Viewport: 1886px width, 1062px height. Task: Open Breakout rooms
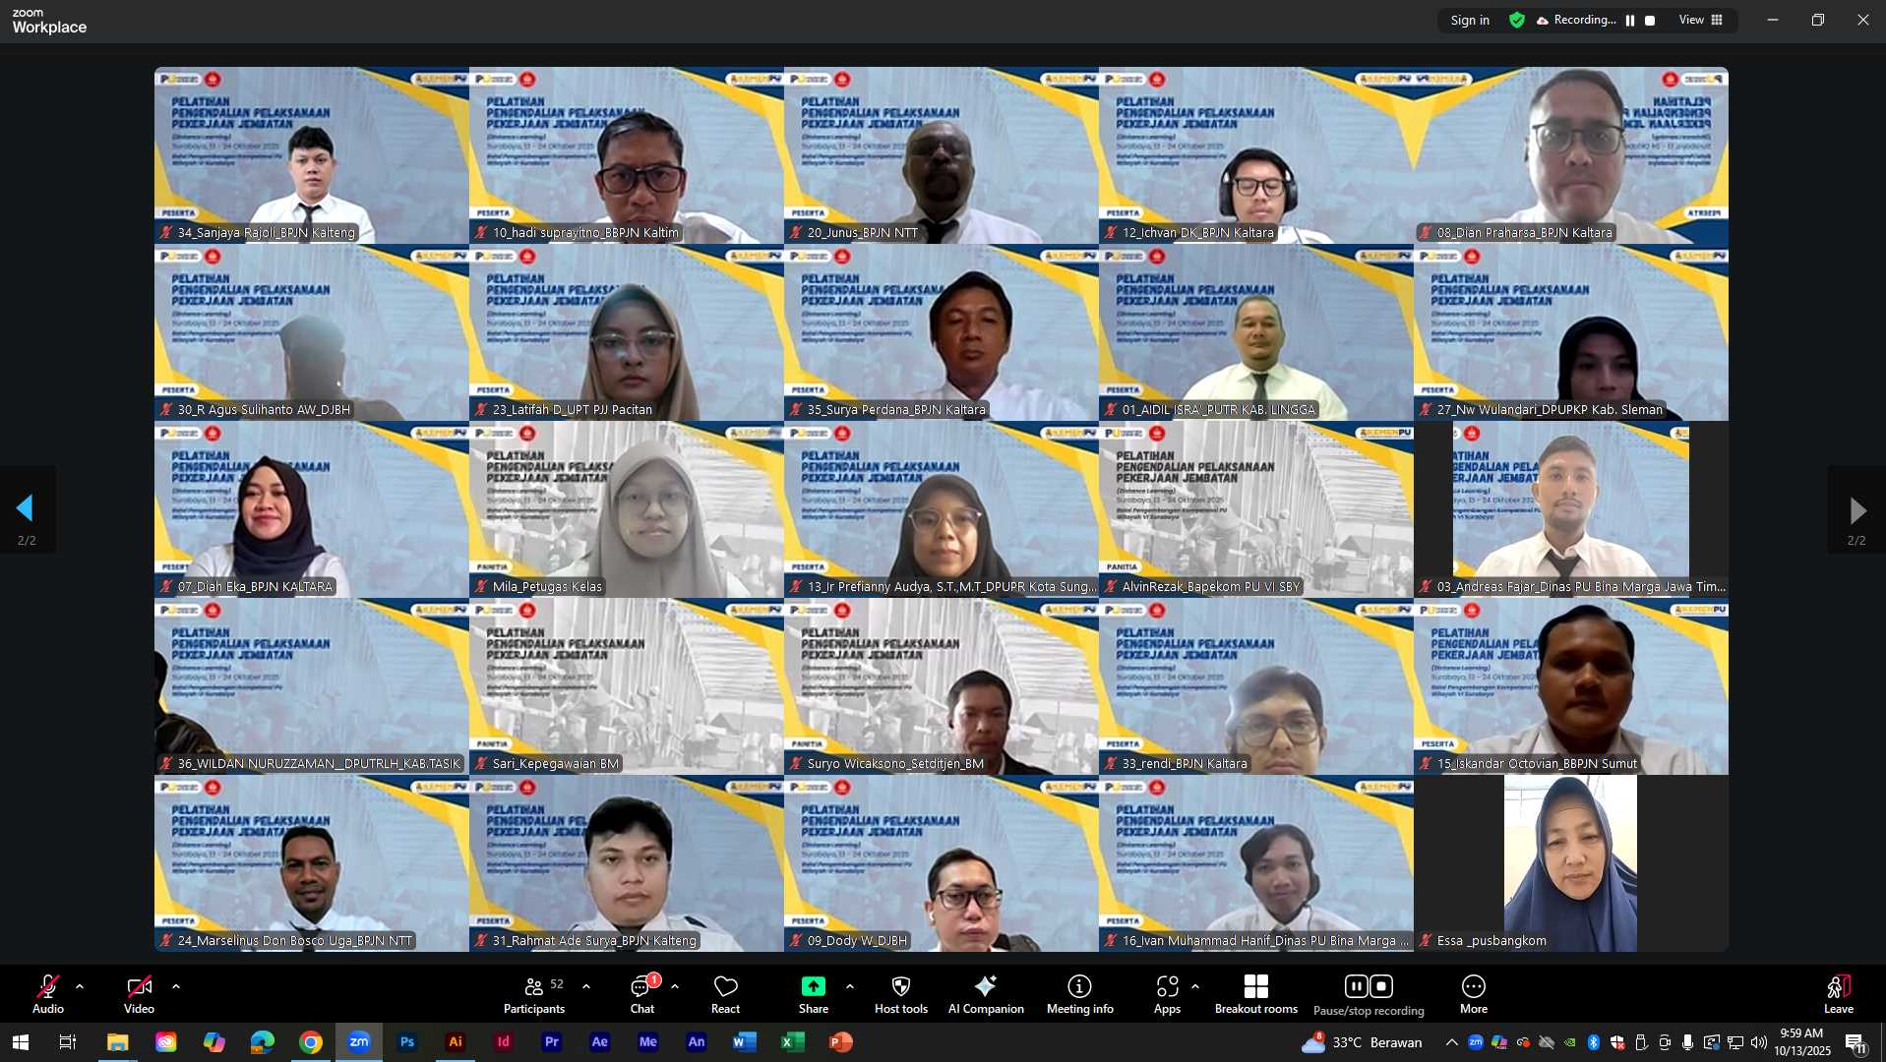coord(1255,993)
